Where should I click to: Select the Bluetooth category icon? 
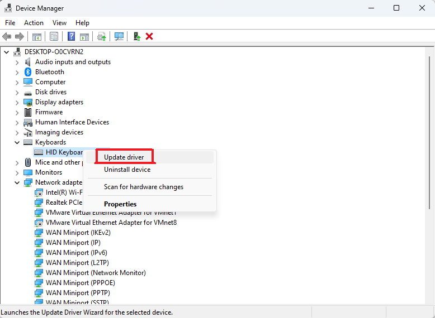pyautogui.click(x=28, y=72)
